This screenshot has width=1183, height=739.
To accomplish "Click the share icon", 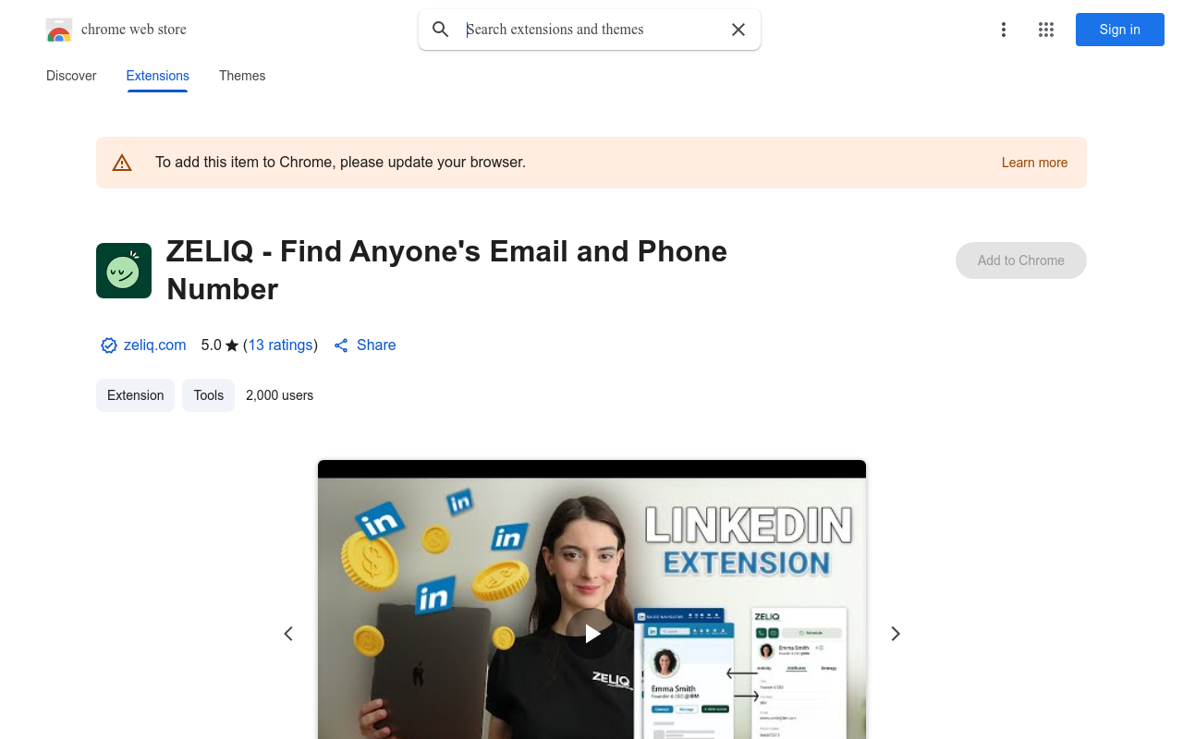I will pyautogui.click(x=341, y=345).
